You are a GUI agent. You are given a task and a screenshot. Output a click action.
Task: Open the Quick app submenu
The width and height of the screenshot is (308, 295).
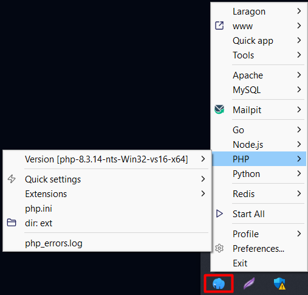pyautogui.click(x=259, y=41)
